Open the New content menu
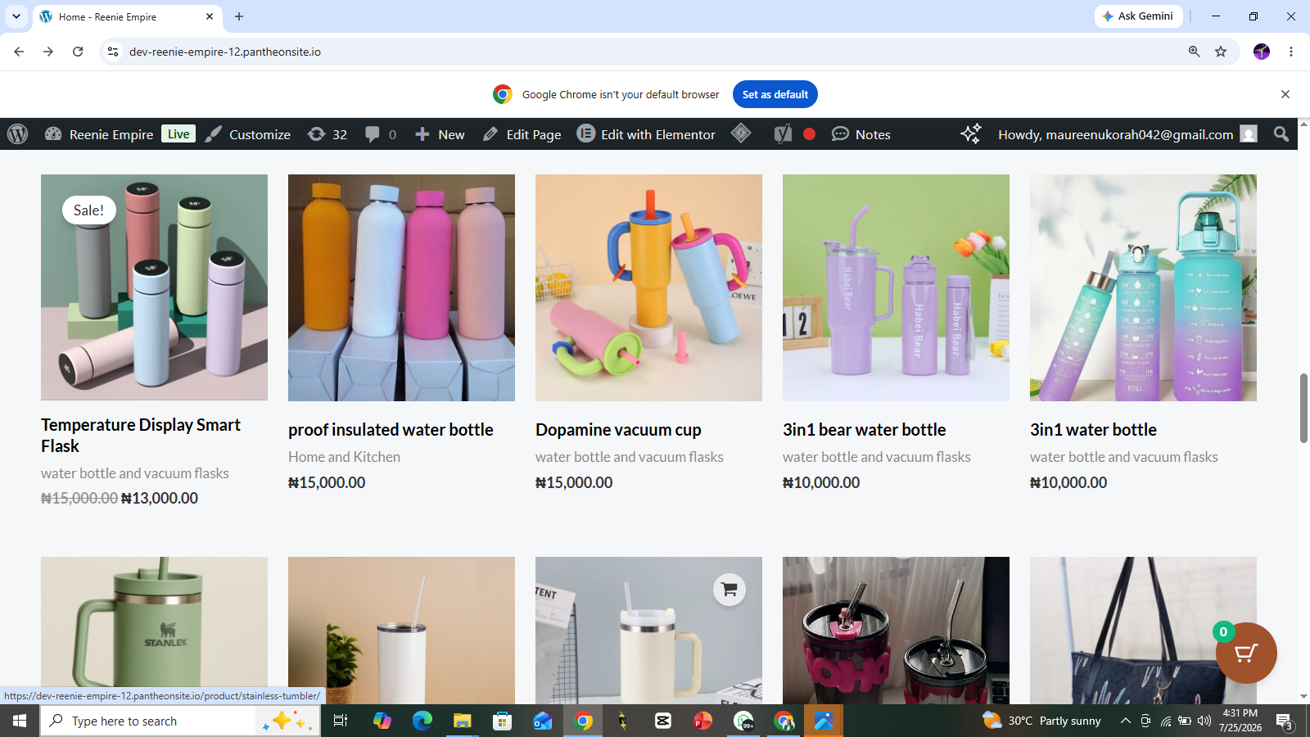 click(x=440, y=134)
